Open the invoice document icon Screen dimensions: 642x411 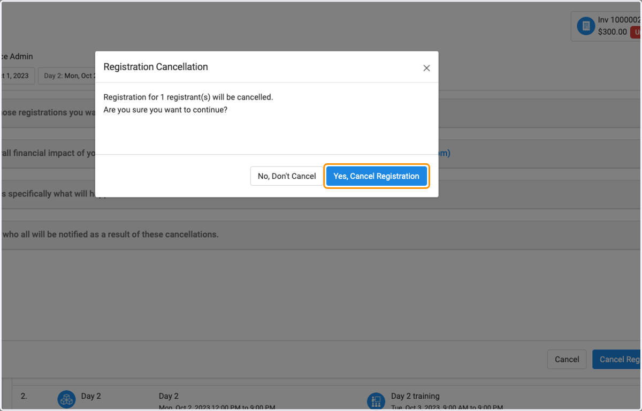click(586, 26)
